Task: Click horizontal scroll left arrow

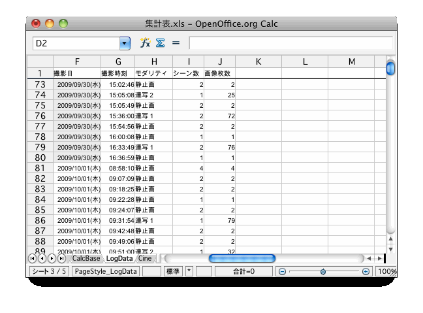Action: [x=369, y=259]
